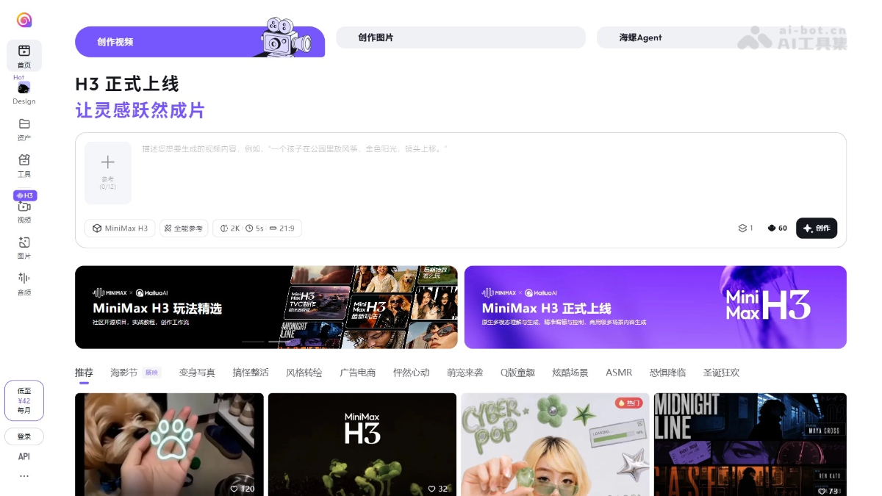This screenshot has width=882, height=496.
Task: Like the Midnight Line card with 73 hearts
Action: (x=829, y=491)
